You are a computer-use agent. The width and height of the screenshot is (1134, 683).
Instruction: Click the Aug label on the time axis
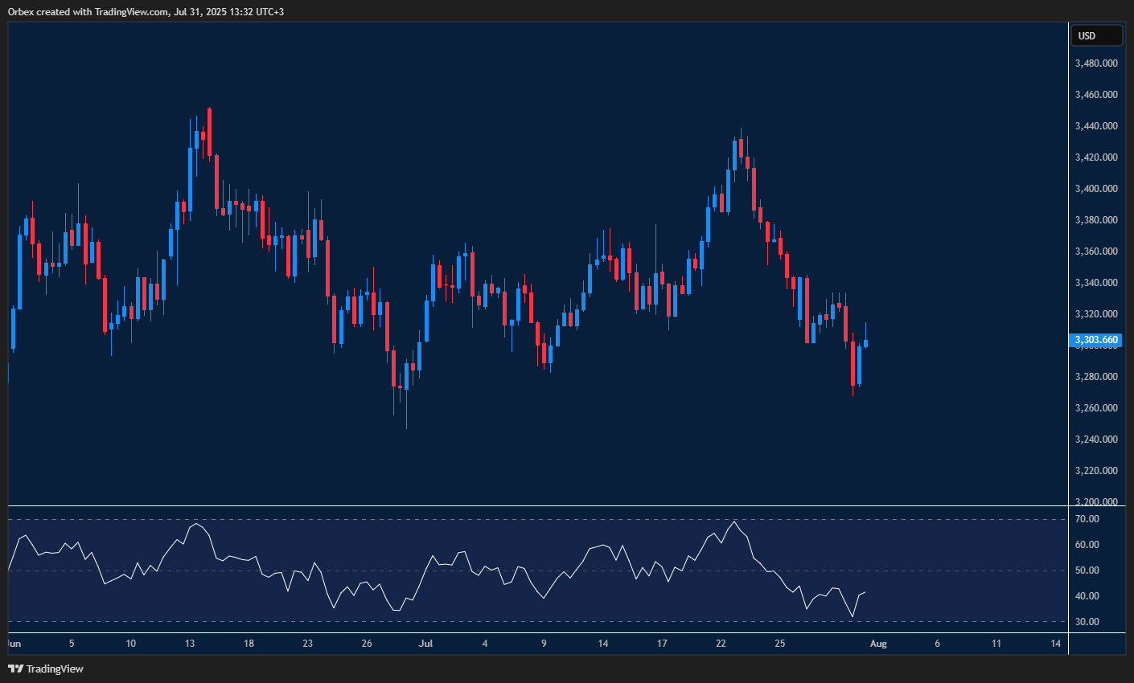pos(878,644)
